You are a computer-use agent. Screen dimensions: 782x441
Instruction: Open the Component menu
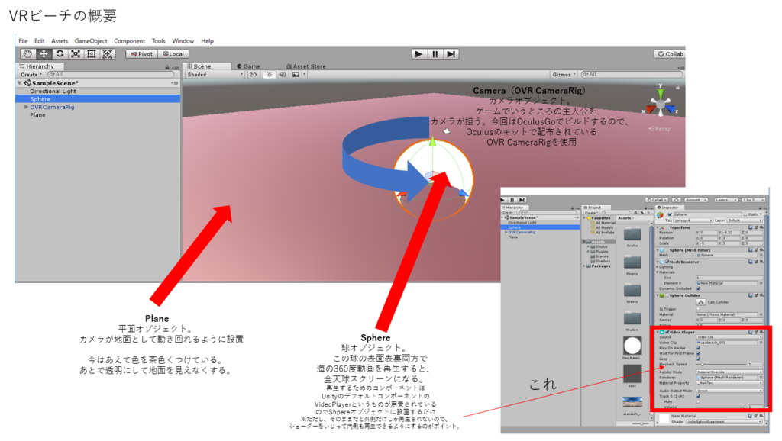[x=129, y=41]
